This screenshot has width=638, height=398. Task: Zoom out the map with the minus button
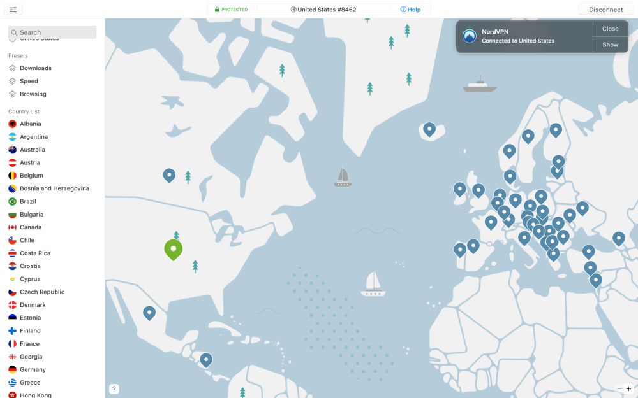(x=619, y=388)
